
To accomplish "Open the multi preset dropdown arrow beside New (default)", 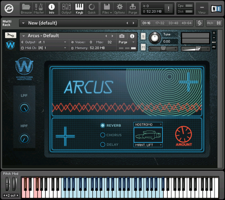I will (x=23, y=23).
